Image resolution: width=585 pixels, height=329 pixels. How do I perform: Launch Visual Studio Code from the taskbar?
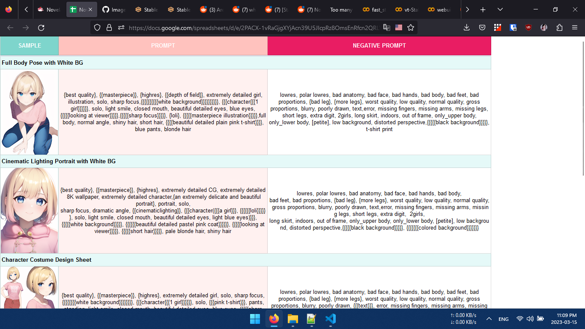click(330, 319)
